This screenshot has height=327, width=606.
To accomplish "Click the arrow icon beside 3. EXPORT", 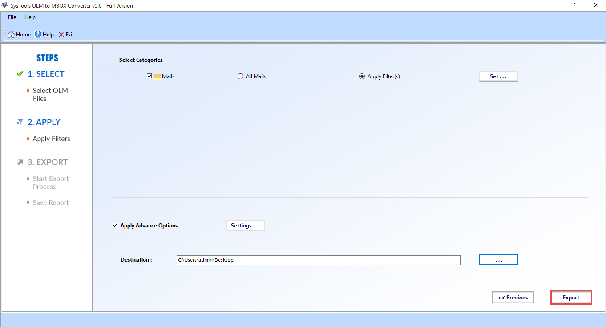I will (20, 162).
